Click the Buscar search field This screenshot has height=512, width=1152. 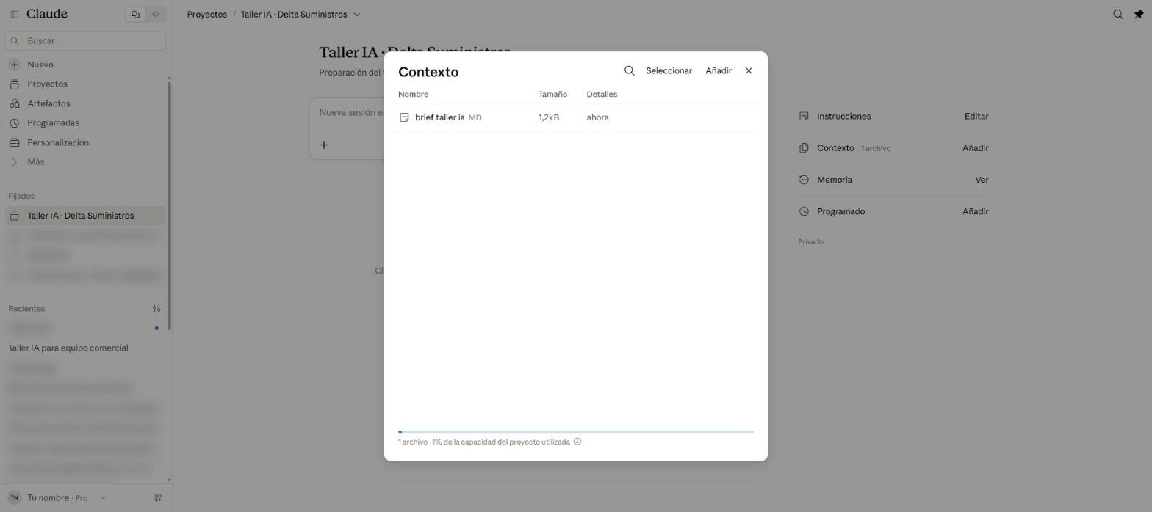pos(85,41)
